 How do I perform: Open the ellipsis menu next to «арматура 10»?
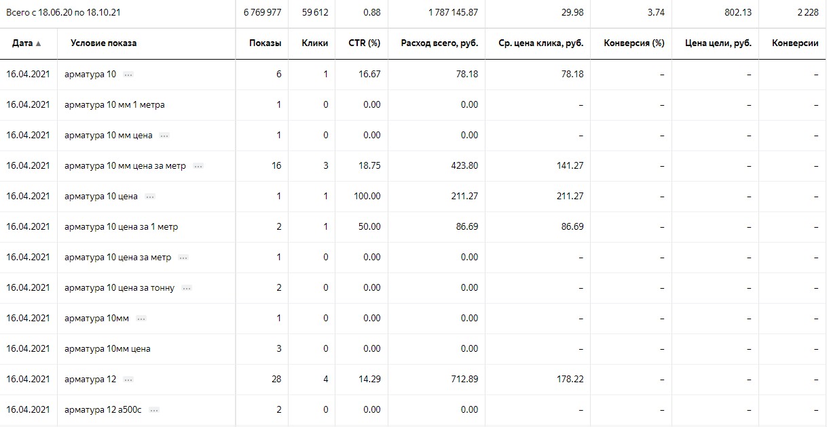click(128, 75)
